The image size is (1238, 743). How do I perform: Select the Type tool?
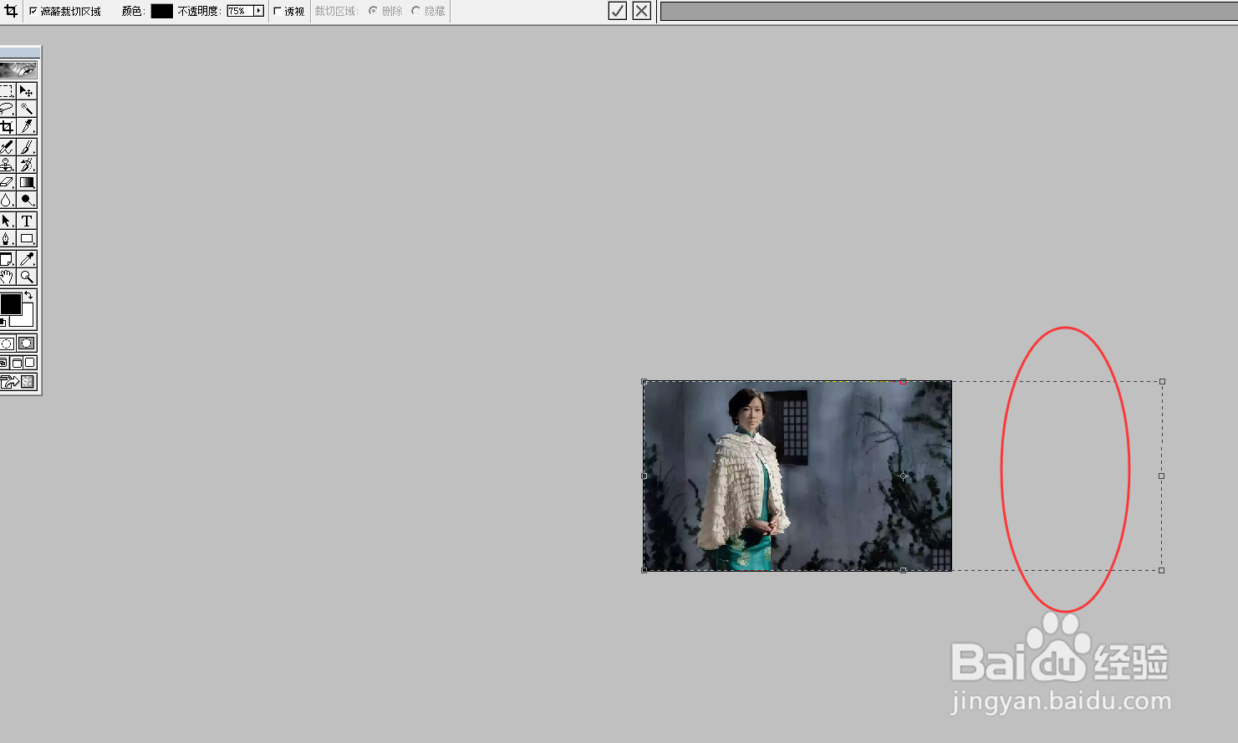pyautogui.click(x=27, y=221)
